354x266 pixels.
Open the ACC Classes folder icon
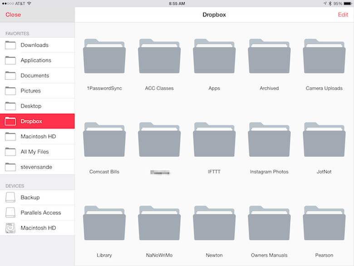click(159, 56)
